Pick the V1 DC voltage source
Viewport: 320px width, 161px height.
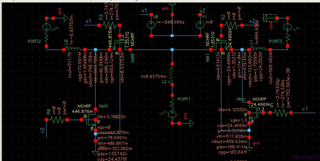[x=200, y=25]
